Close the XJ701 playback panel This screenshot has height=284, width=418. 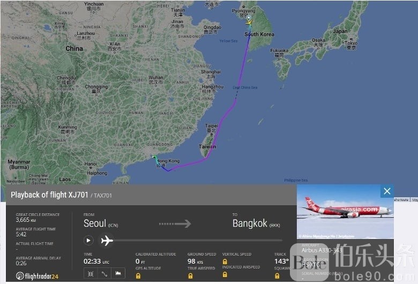click(x=387, y=191)
